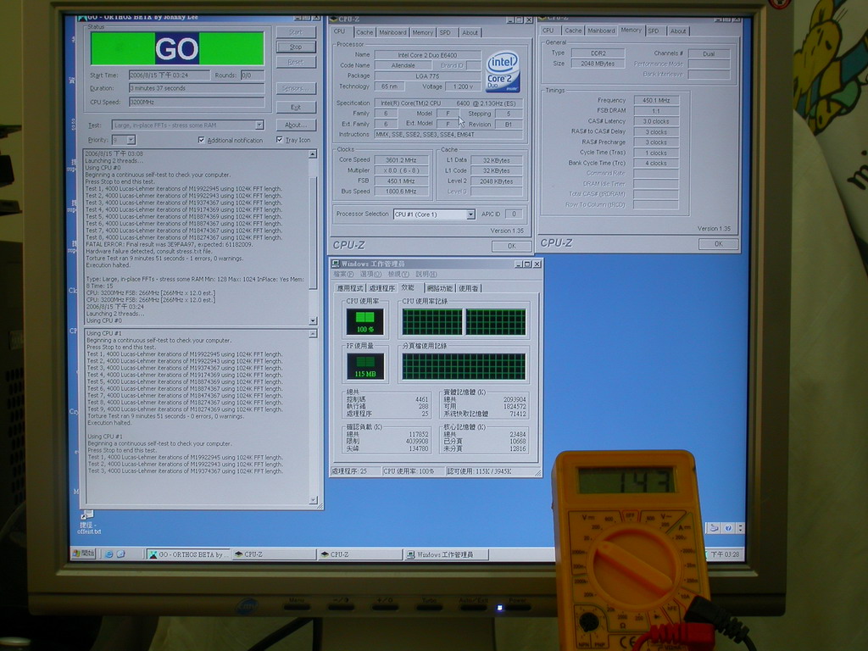The height and width of the screenshot is (651, 868).
Task: Click the Task Manager title bar icon
Action: pyautogui.click(x=336, y=264)
